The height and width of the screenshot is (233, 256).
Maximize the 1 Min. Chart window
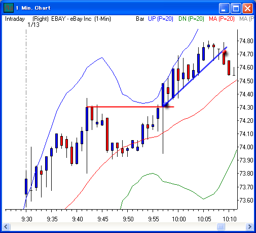[236, 8]
